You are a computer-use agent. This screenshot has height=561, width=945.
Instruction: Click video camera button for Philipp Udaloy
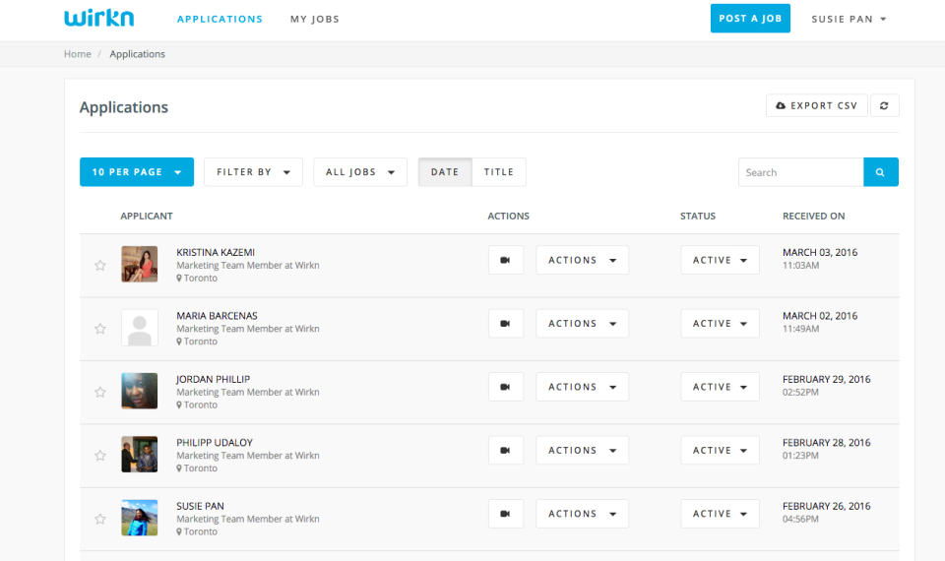coord(506,451)
